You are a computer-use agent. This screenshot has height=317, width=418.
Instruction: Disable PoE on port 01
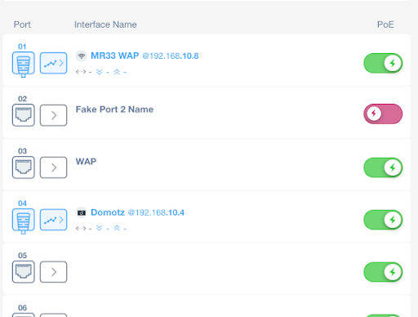pyautogui.click(x=383, y=63)
